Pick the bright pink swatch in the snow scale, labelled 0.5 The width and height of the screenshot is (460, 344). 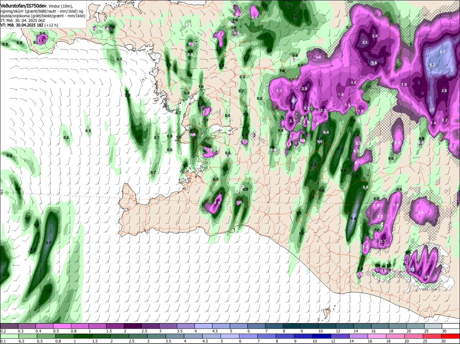coord(62,326)
